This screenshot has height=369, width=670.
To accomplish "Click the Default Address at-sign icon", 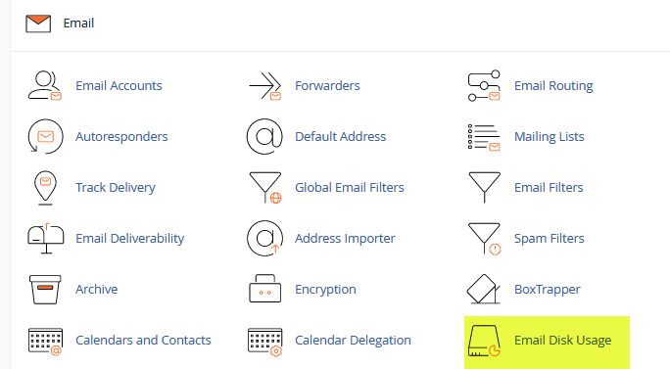I will (264, 137).
